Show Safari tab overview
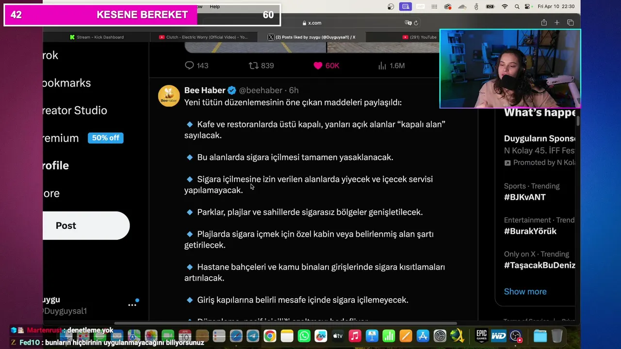The width and height of the screenshot is (621, 349). pos(570,23)
